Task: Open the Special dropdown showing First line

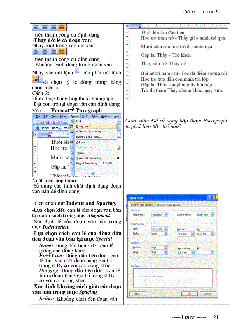Action: tap(192, 234)
